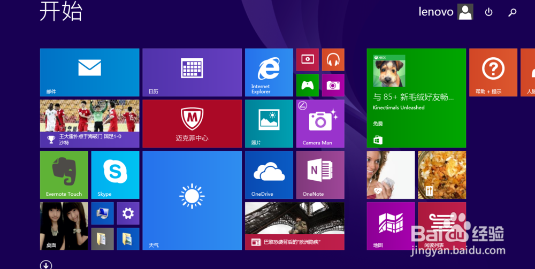Viewport: 535px width, 269px height.
Task: Open the small purple Camera tile
Action: coord(333,85)
